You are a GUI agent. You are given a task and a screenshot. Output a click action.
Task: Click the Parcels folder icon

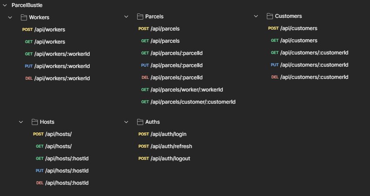click(140, 17)
